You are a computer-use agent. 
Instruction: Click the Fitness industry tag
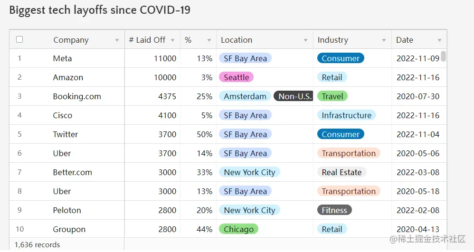point(334,210)
